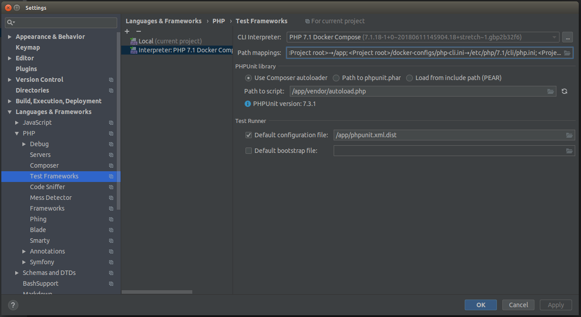Click the OK button
581x317 pixels.
[x=481, y=305]
